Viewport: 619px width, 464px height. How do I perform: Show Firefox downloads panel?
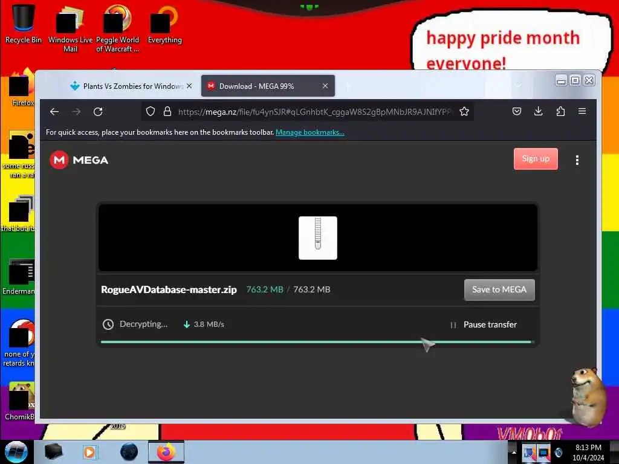click(538, 111)
